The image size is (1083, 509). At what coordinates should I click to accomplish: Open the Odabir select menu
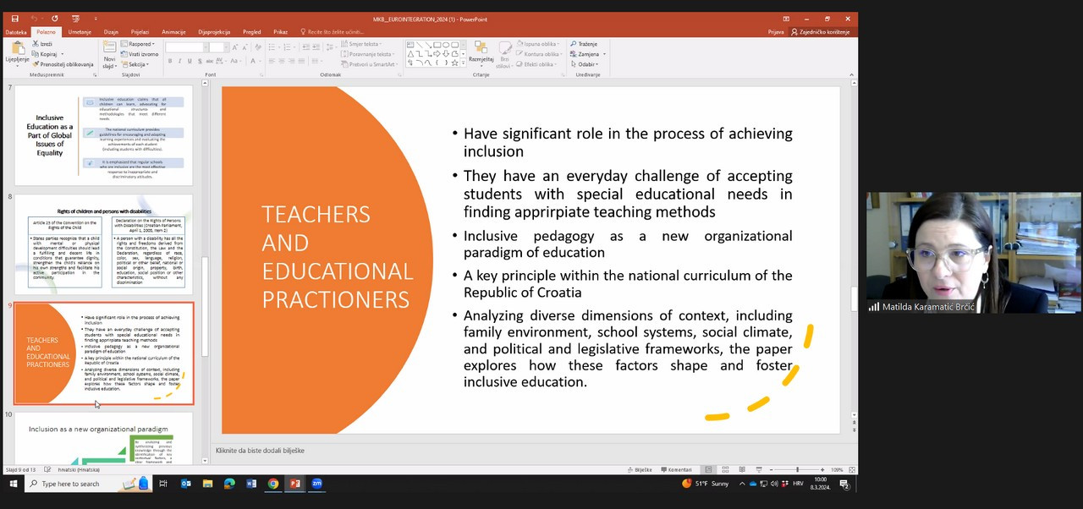pos(584,64)
